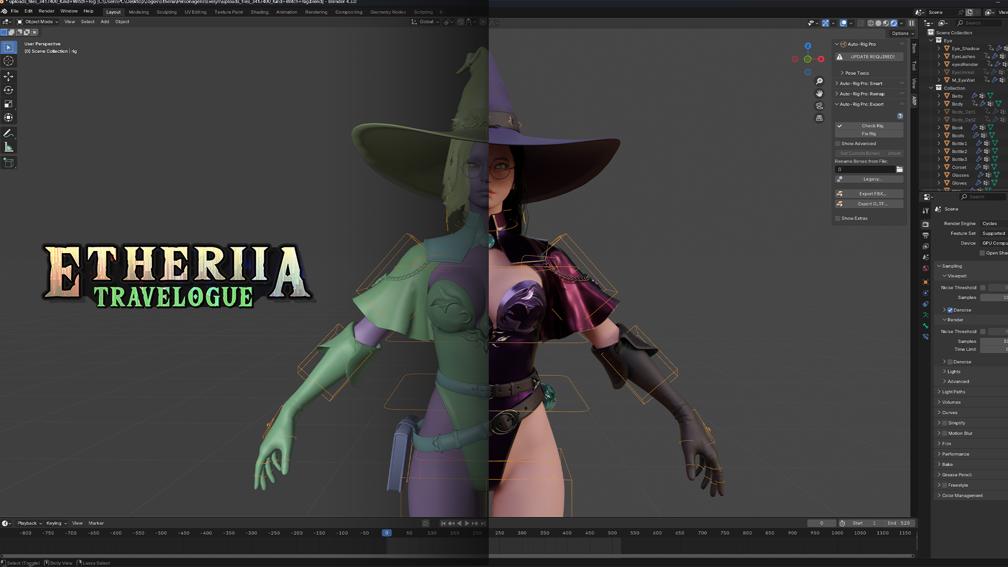Disable the Viewport Denoise checkbox
Viewport: 1008px width, 567px height.
click(x=950, y=310)
